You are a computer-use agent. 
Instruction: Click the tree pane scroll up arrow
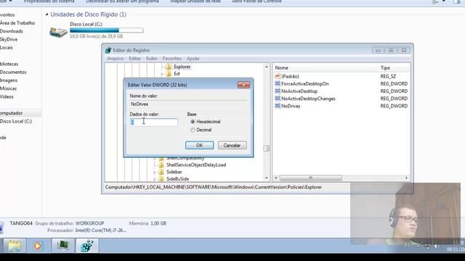pyautogui.click(x=267, y=67)
